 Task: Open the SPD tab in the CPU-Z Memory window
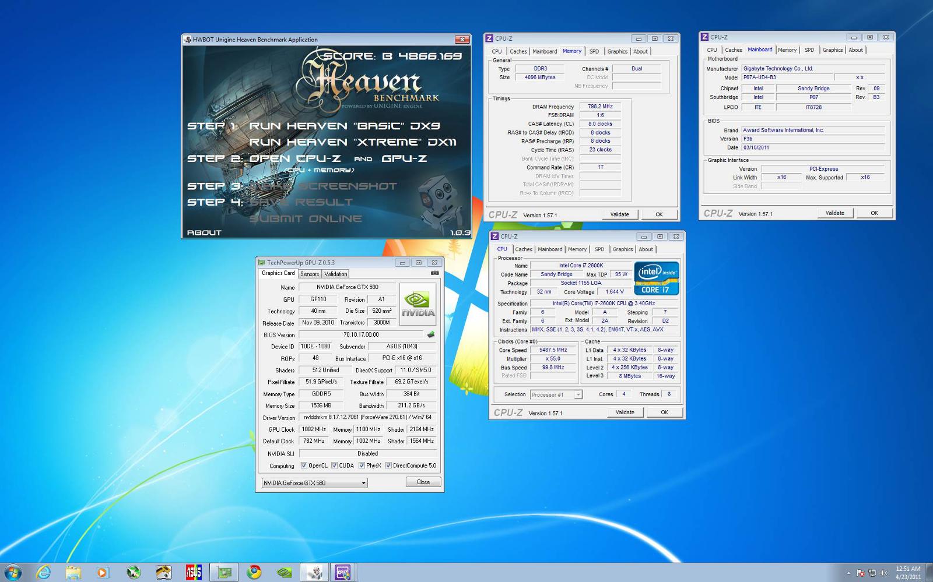pos(594,51)
